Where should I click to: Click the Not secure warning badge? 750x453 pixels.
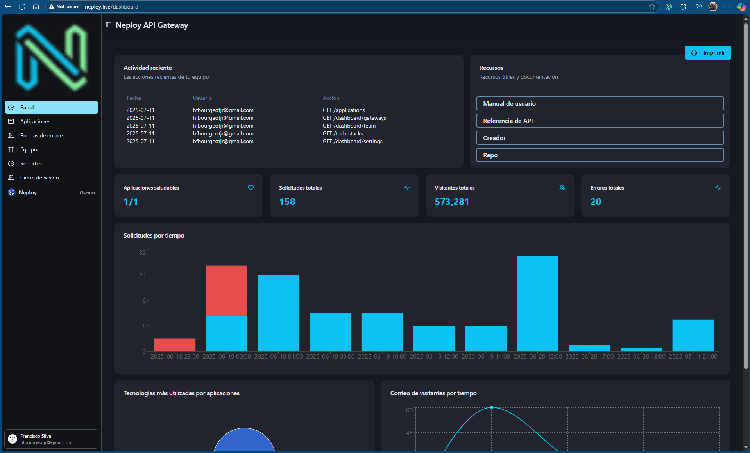(x=64, y=7)
